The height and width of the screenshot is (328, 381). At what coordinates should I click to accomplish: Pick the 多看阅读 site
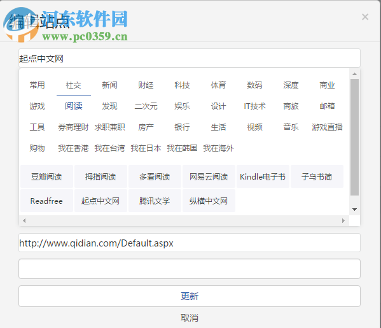click(155, 176)
